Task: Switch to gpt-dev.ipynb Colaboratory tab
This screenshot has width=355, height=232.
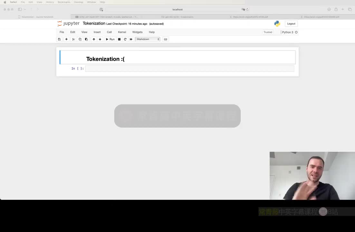Action: pyautogui.click(x=177, y=17)
